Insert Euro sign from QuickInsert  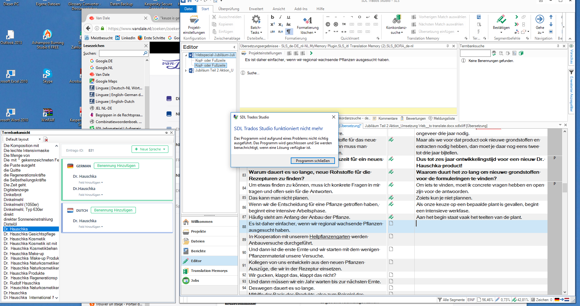point(376,17)
